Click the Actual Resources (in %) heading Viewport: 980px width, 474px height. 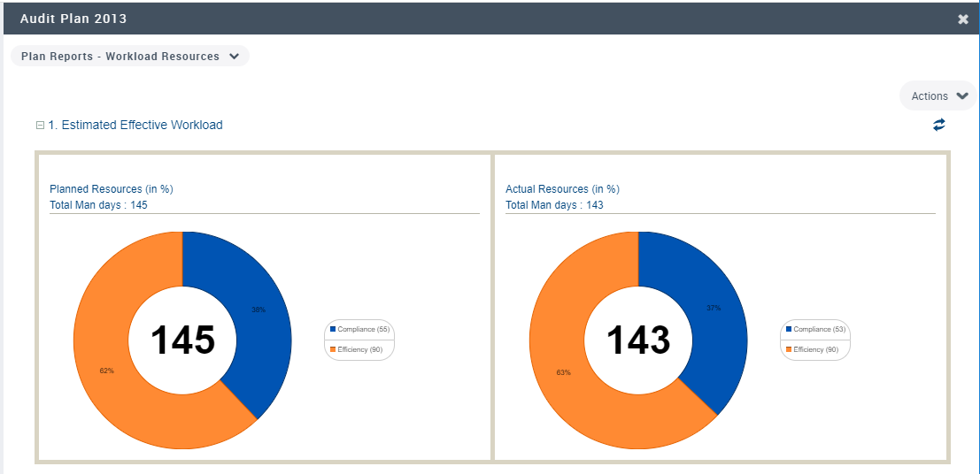[562, 189]
